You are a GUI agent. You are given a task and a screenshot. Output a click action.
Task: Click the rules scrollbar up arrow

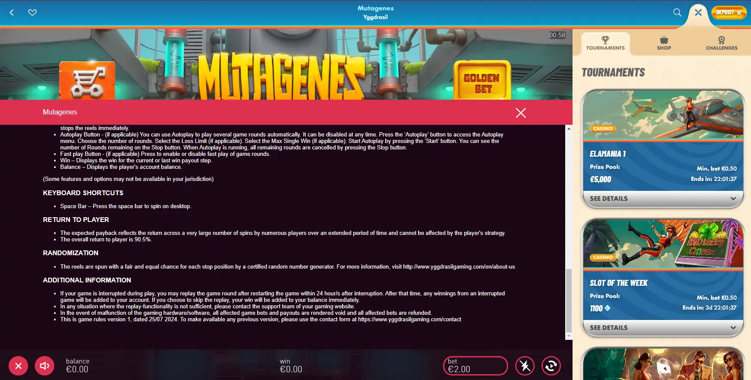tap(569, 128)
